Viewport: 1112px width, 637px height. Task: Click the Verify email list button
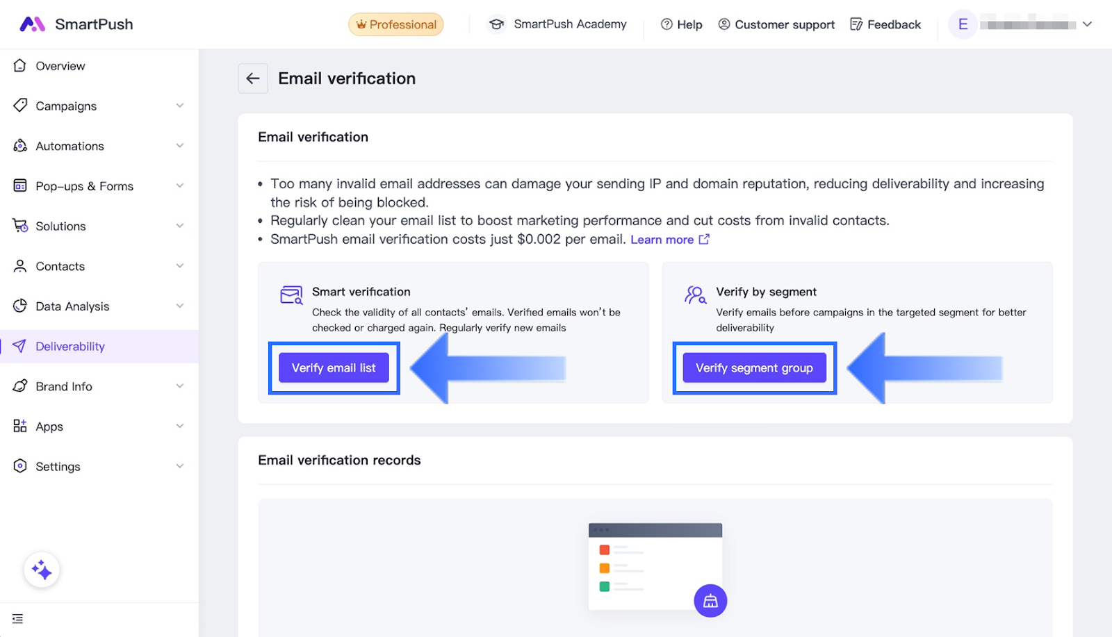coord(334,368)
